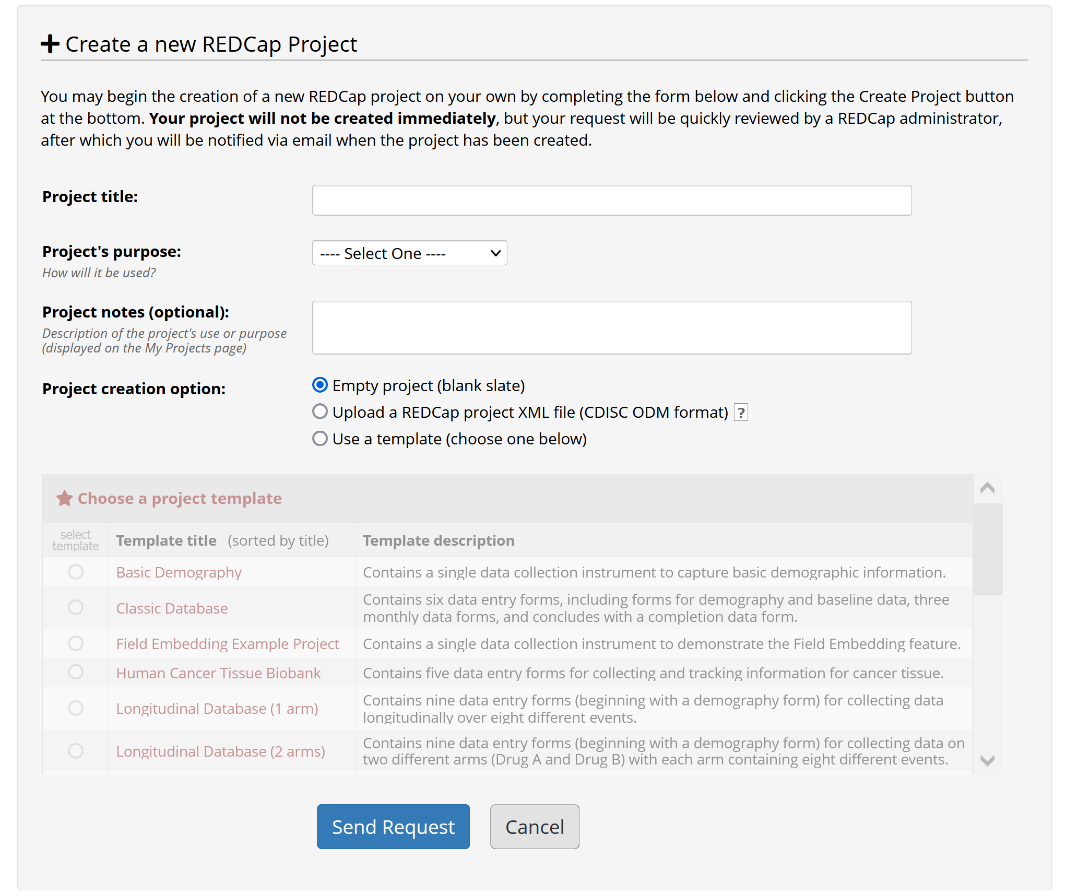Choose Human Cancer Tissue Biobank radio
1066x894 pixels.
pos(76,672)
